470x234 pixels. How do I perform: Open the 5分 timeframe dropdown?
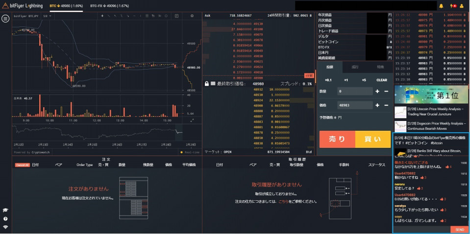click(x=47, y=16)
